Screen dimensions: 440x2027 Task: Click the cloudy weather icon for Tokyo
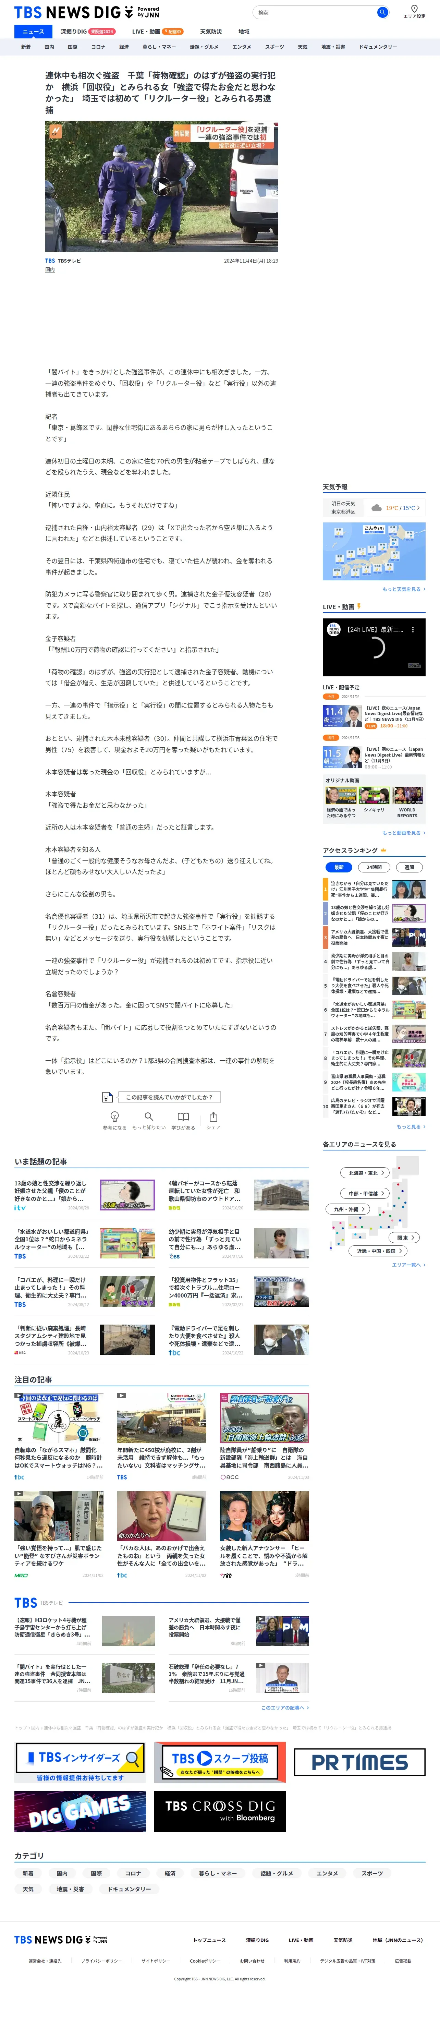click(x=376, y=508)
